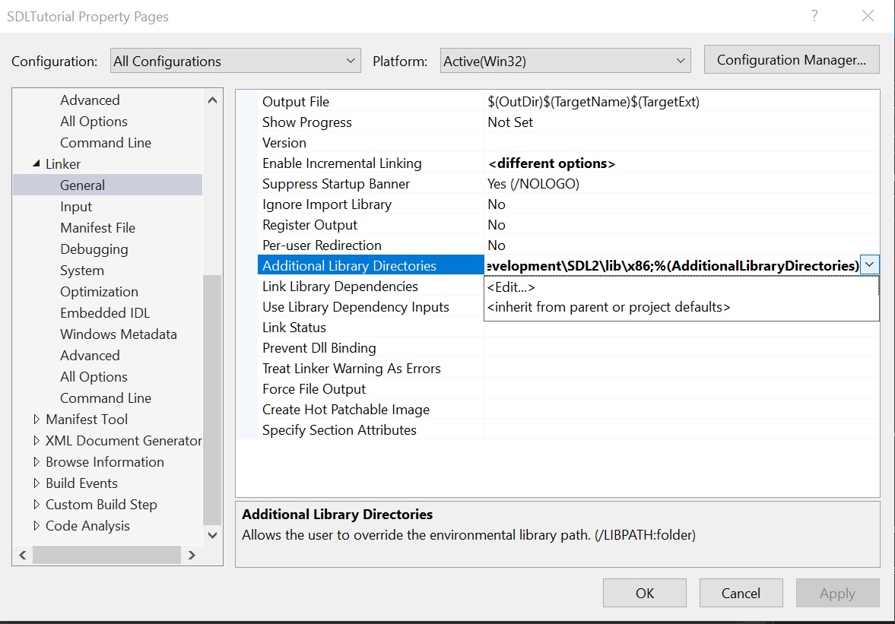Viewport: 895px width, 624px height.
Task: Select Force File Output property
Action: click(x=314, y=389)
